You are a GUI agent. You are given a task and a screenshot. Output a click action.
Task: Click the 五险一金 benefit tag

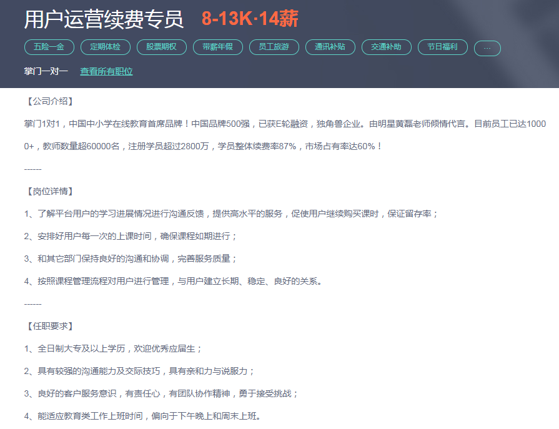click(49, 47)
